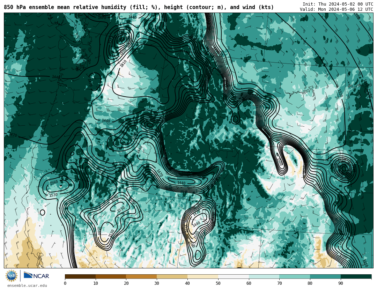377x290 pixels.
Task: Select the 20-30% light brown swatch
Action: click(141, 276)
